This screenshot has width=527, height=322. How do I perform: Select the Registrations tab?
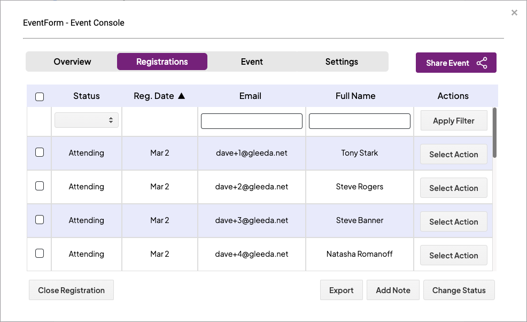click(x=162, y=62)
